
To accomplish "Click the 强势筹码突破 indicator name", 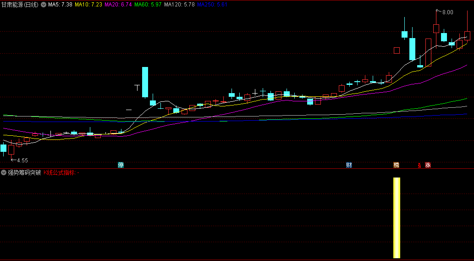I will pyautogui.click(x=24, y=173).
